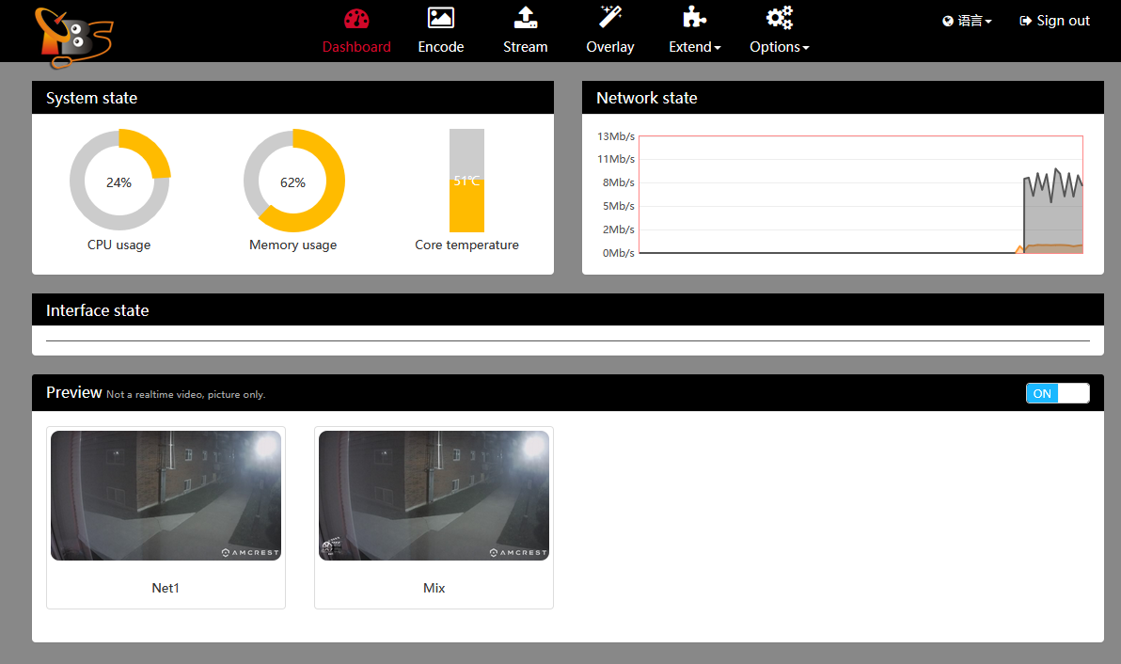The width and height of the screenshot is (1121, 664).
Task: Turn off the Preview ON switch
Action: tap(1057, 393)
